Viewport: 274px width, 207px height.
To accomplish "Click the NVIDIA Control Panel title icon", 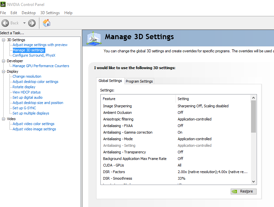I will click(3, 4).
